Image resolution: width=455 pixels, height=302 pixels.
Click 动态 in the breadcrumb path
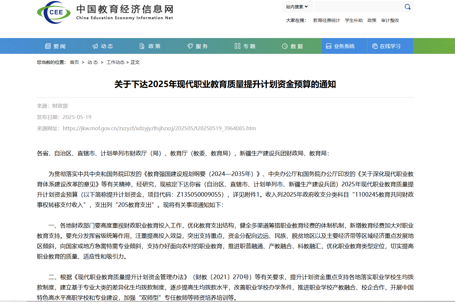click(x=93, y=62)
